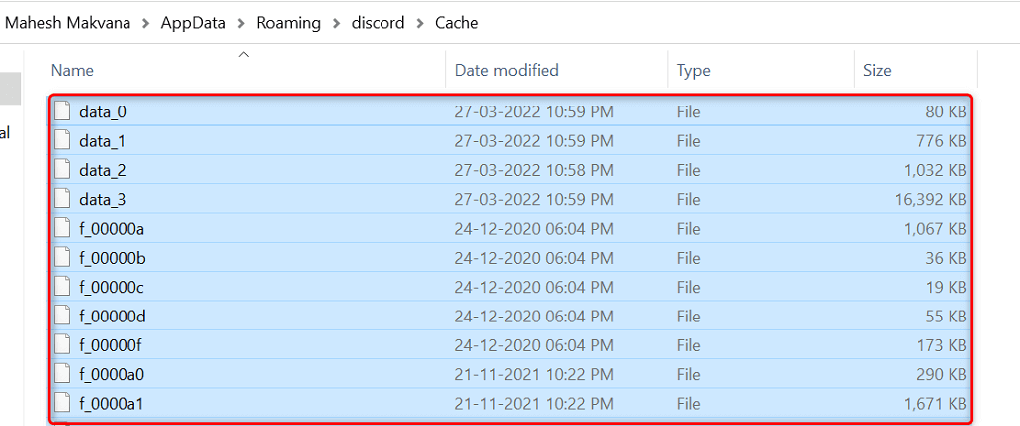Click the f_00000c file icon
The width and height of the screenshot is (1020, 426).
coord(63,287)
